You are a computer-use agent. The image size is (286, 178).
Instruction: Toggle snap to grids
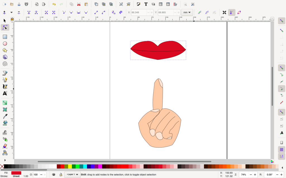282,149
